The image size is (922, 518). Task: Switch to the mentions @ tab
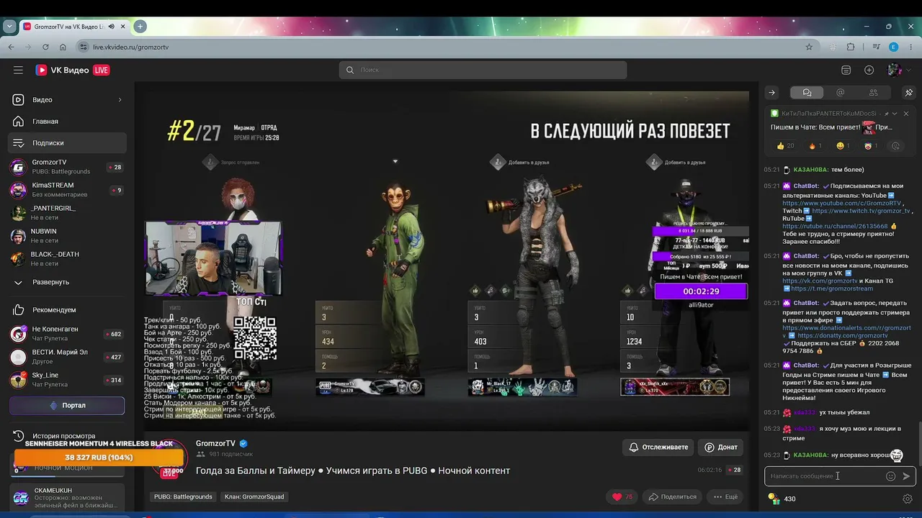(x=840, y=93)
